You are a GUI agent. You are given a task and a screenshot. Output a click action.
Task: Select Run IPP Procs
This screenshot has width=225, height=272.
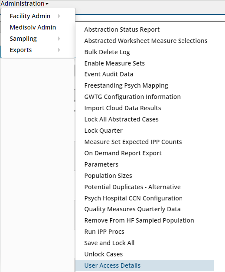pos(104,232)
